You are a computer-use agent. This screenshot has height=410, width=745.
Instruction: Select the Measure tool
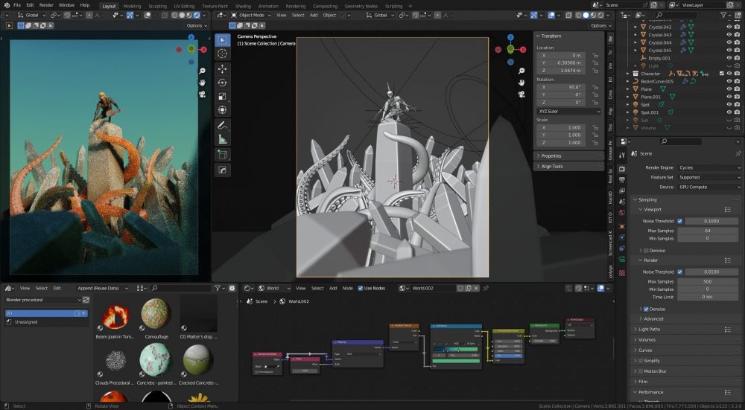(222, 139)
